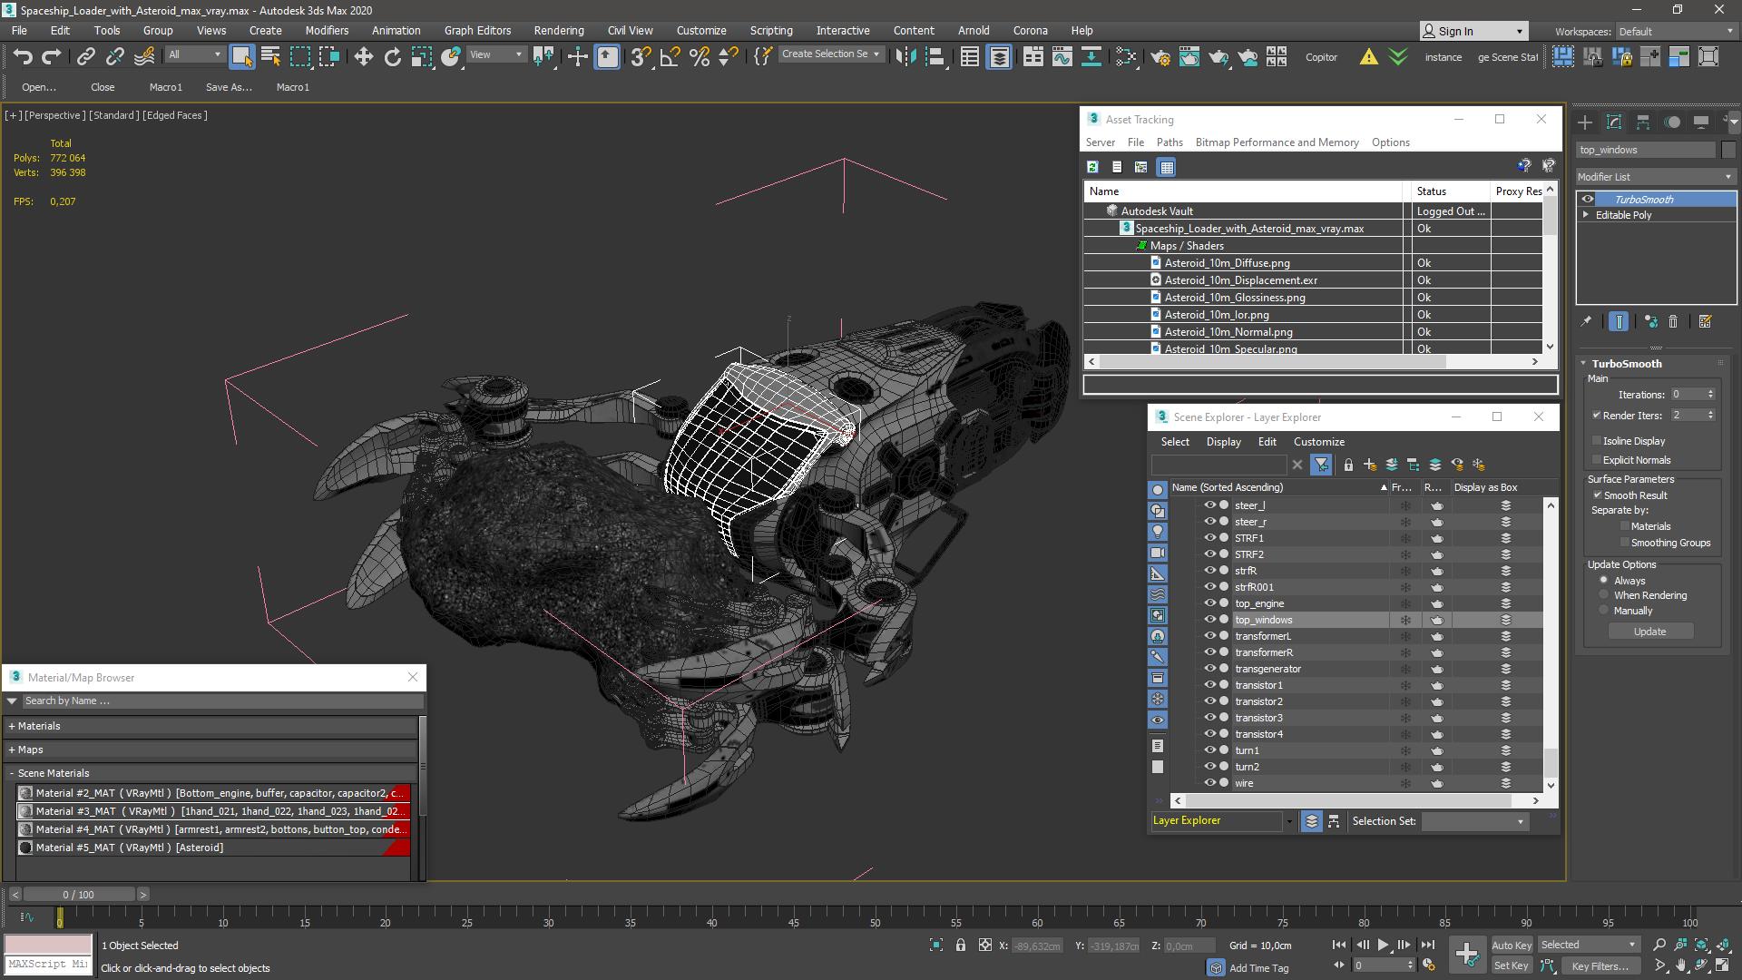Expand the Materials group in Material Browser
The height and width of the screenshot is (980, 1742).
(12, 726)
